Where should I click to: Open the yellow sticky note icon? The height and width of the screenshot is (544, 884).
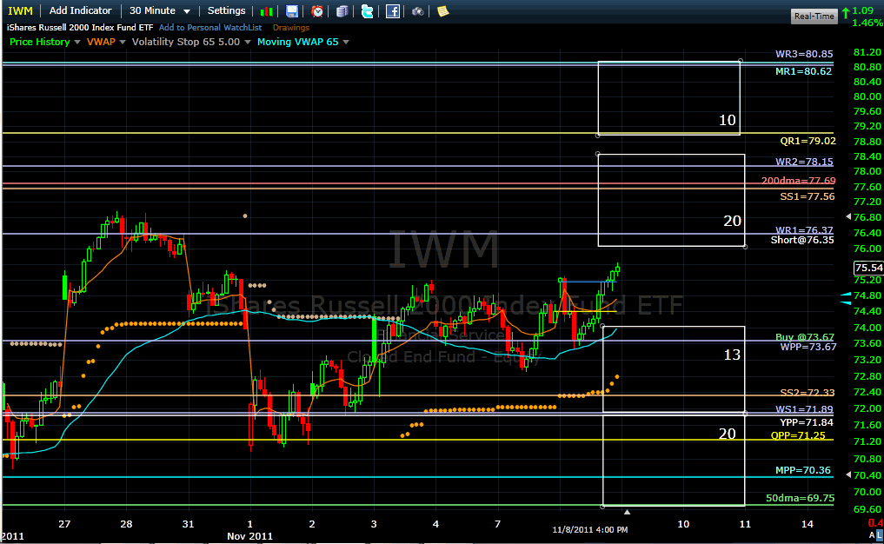tap(443, 11)
